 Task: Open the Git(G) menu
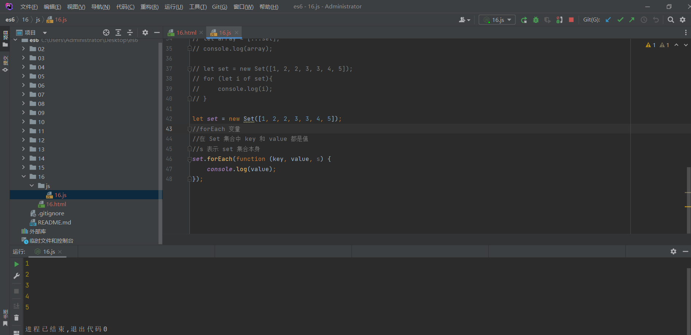coord(220,7)
